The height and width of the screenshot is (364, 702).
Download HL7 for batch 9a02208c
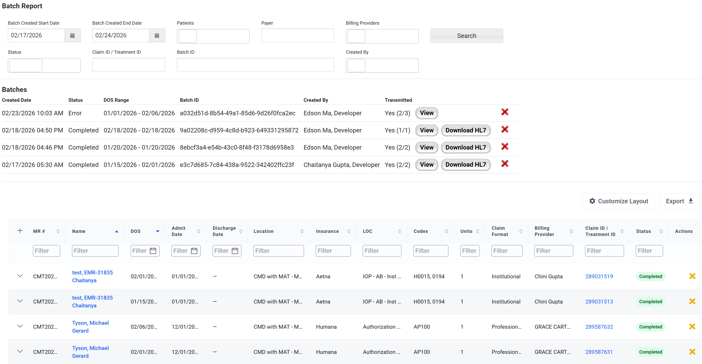coord(465,130)
